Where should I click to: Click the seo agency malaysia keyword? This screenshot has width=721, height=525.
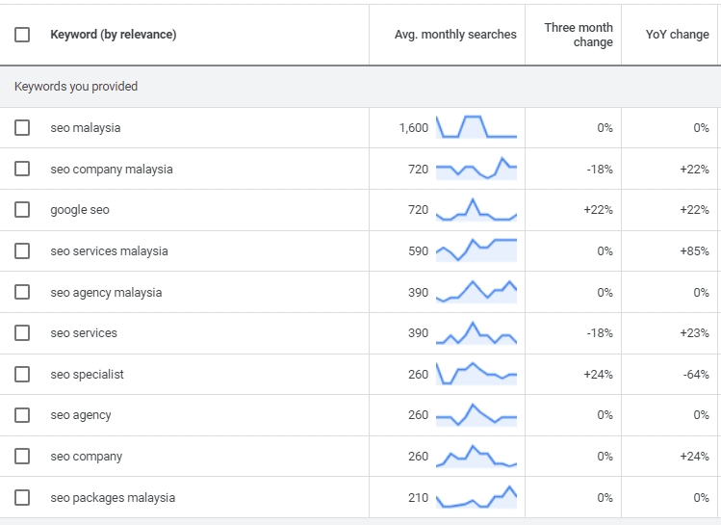[x=106, y=293]
